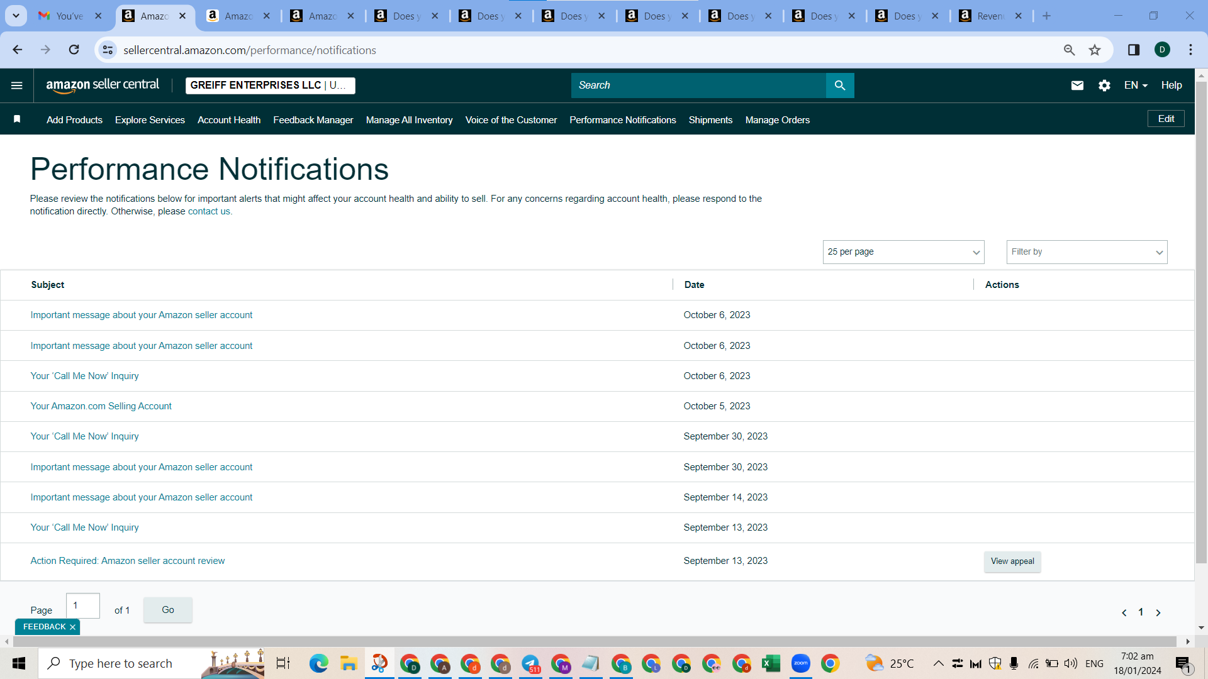
Task: Expand the 25 per page dropdown
Action: pos(903,252)
